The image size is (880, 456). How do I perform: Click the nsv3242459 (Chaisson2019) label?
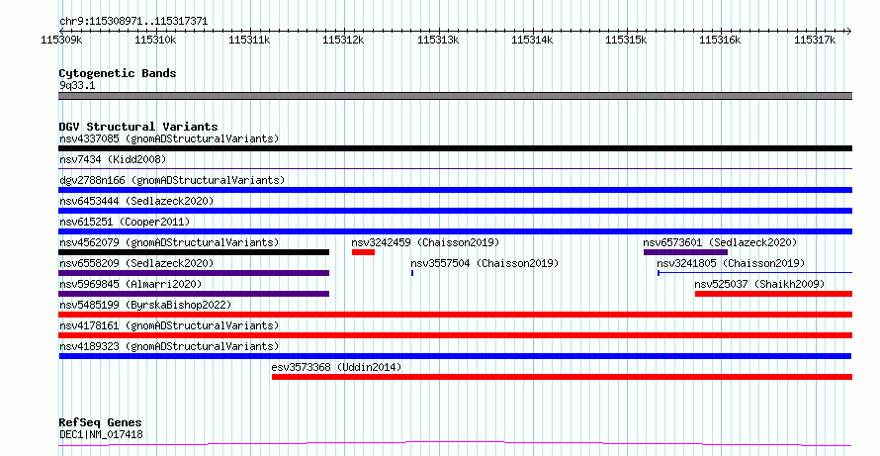(425, 242)
